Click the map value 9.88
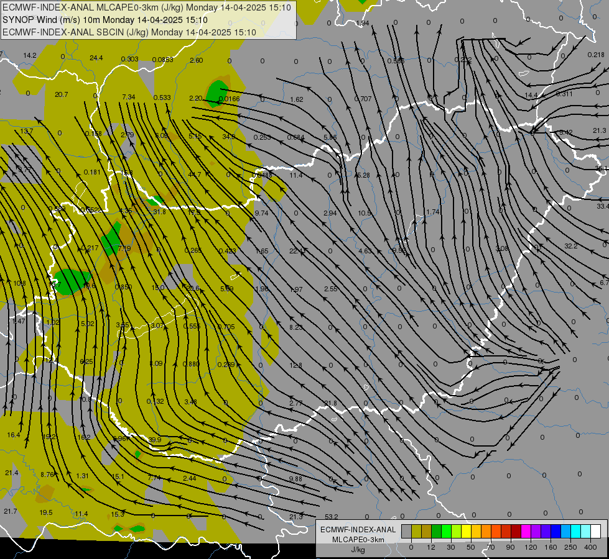609x559 pixels. click(x=295, y=479)
